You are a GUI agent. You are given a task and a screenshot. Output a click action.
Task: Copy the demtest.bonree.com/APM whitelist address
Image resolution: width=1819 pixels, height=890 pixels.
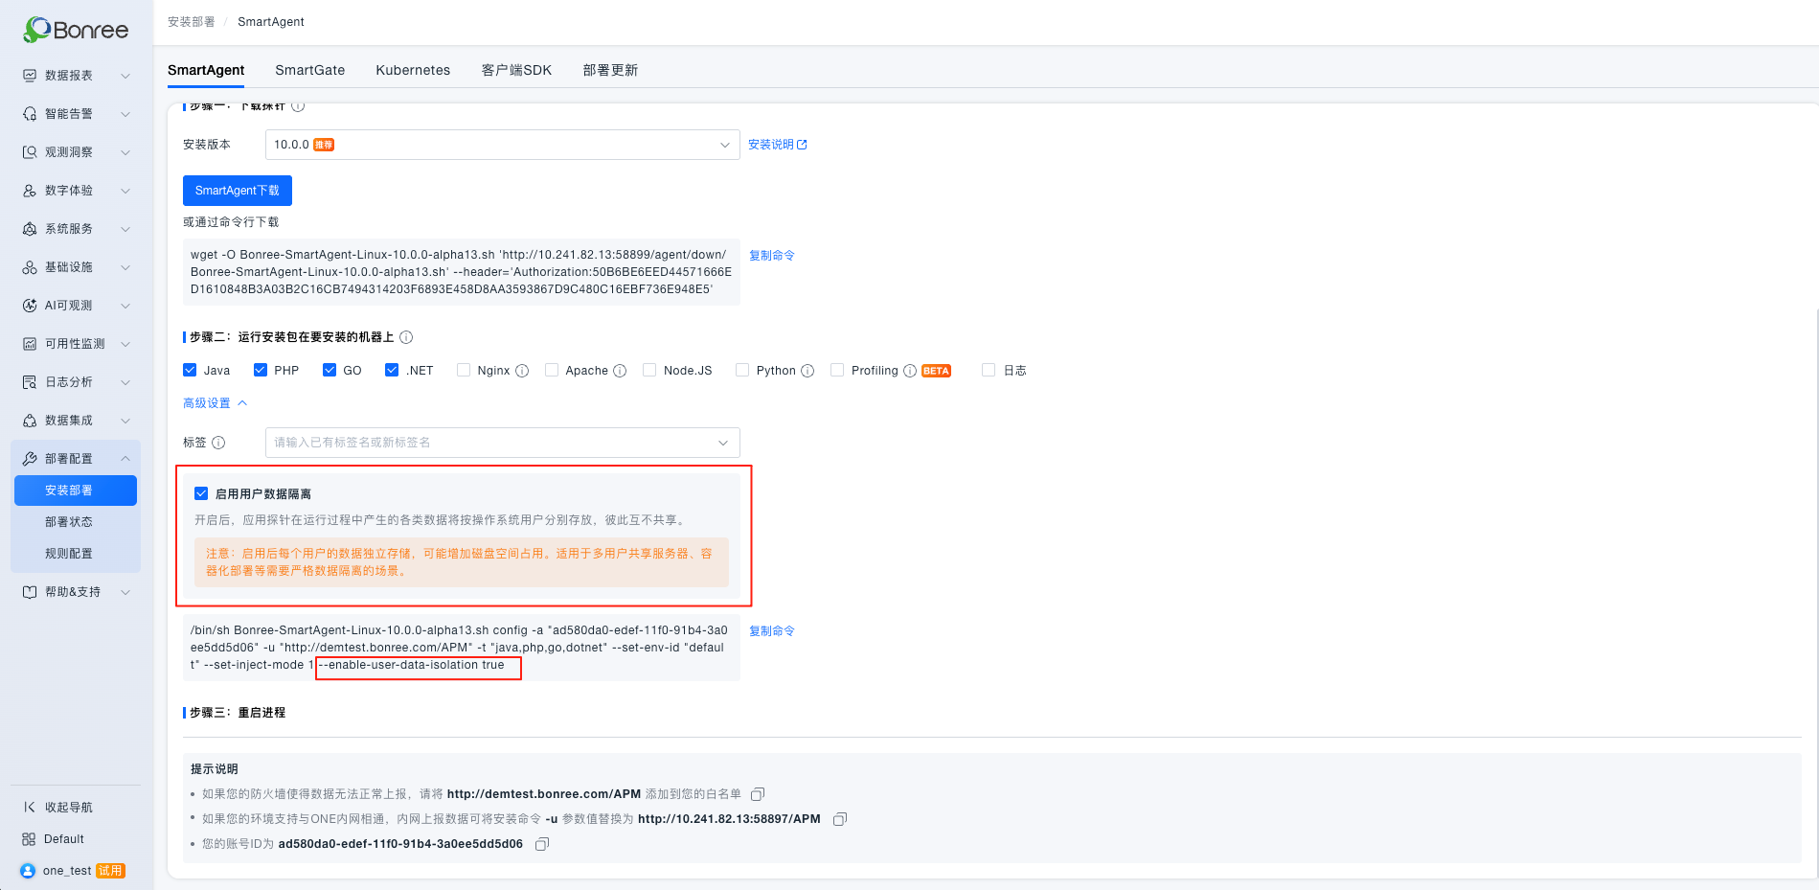pos(758,794)
